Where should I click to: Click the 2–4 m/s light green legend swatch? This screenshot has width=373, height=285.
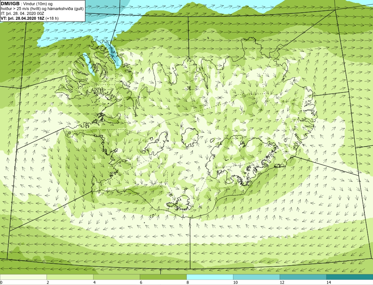(70, 277)
